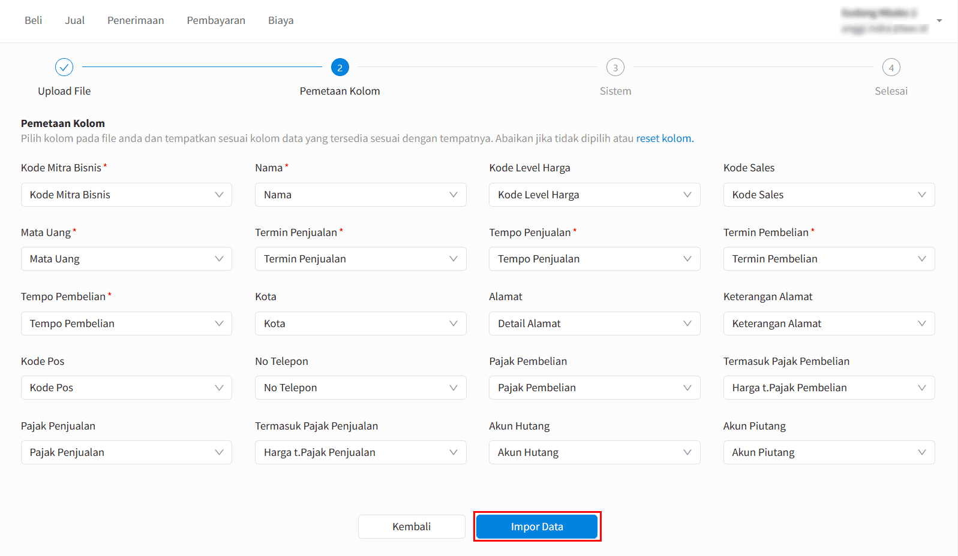Open the Tempo Pembelian dropdown

[127, 324]
